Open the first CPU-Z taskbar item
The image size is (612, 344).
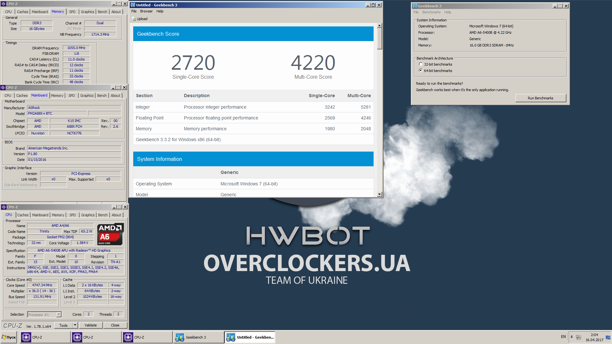coord(45,337)
